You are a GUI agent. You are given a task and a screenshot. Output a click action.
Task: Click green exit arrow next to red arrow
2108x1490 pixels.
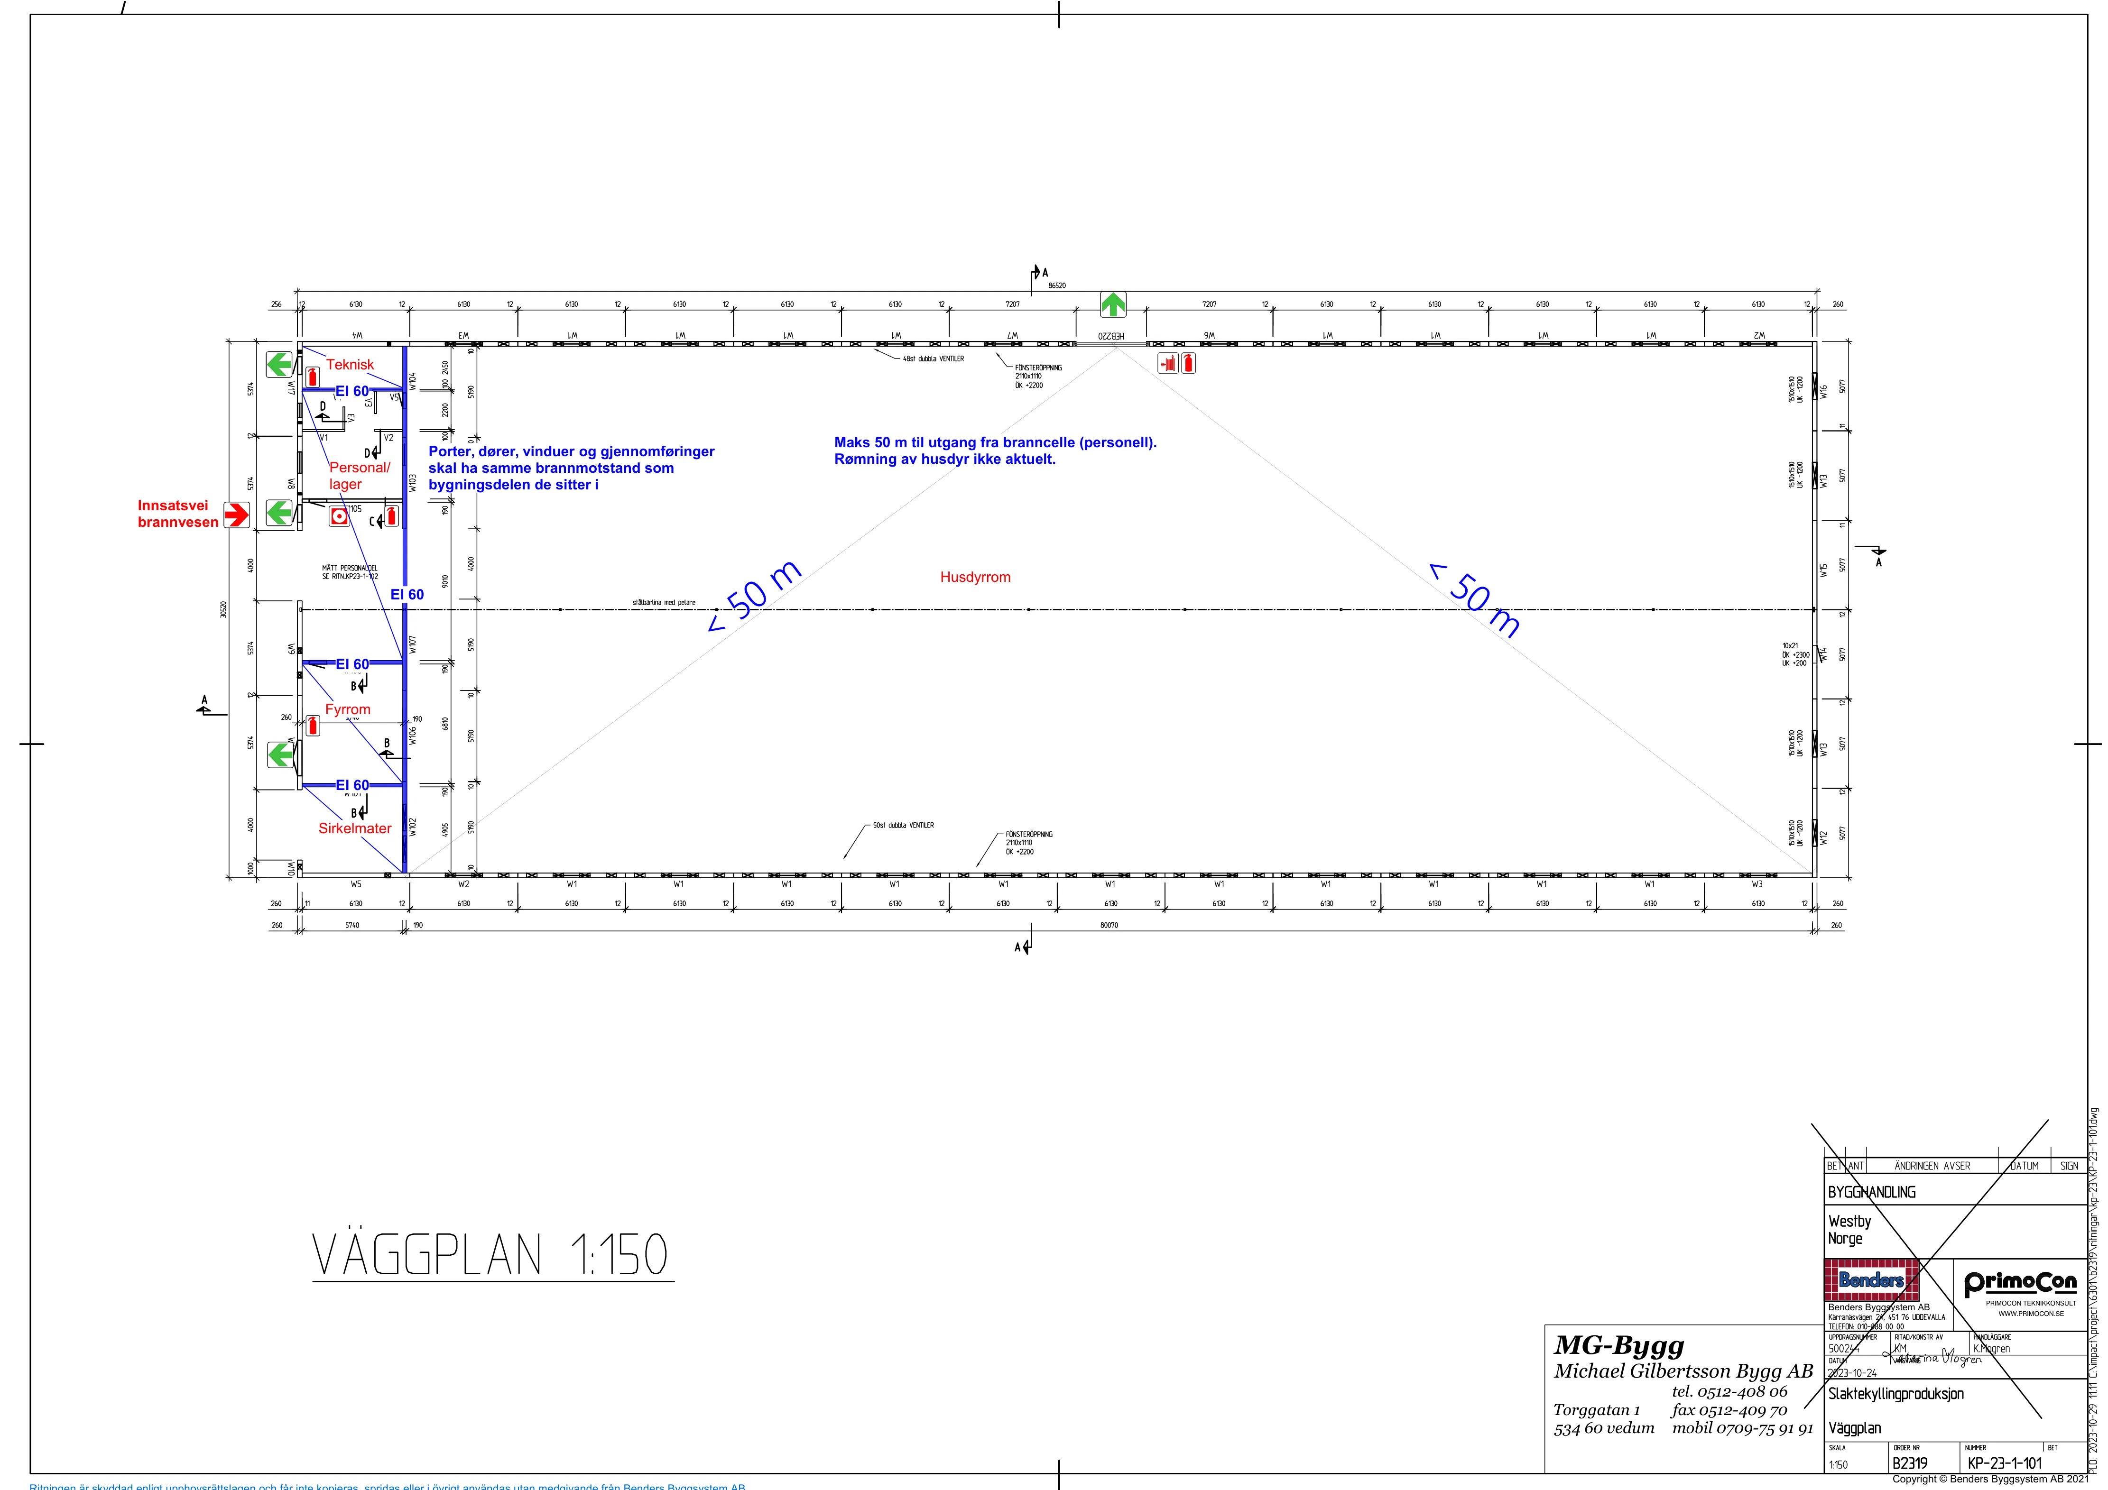[279, 513]
